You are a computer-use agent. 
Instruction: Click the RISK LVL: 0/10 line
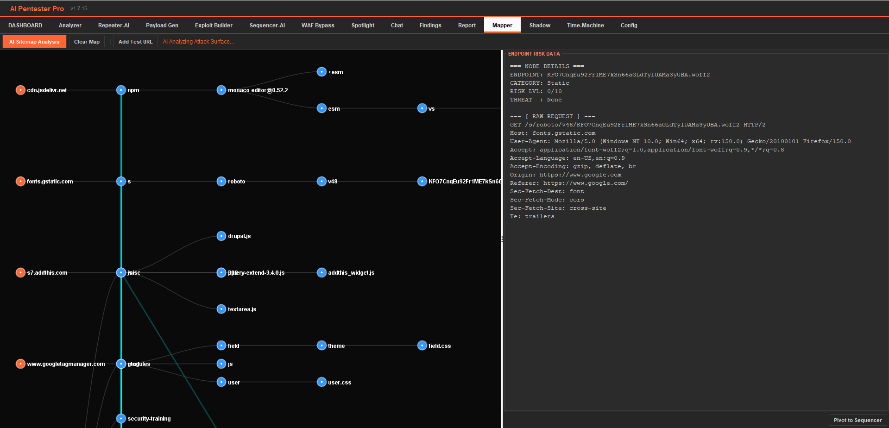pyautogui.click(x=536, y=91)
